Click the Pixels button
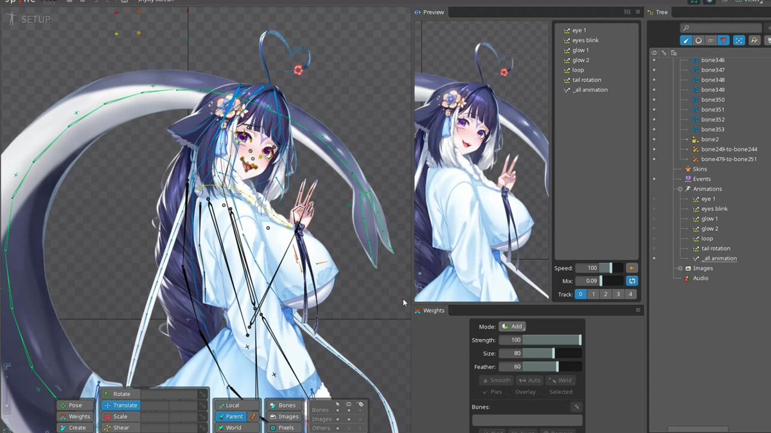This screenshot has height=433, width=771. tap(284, 427)
